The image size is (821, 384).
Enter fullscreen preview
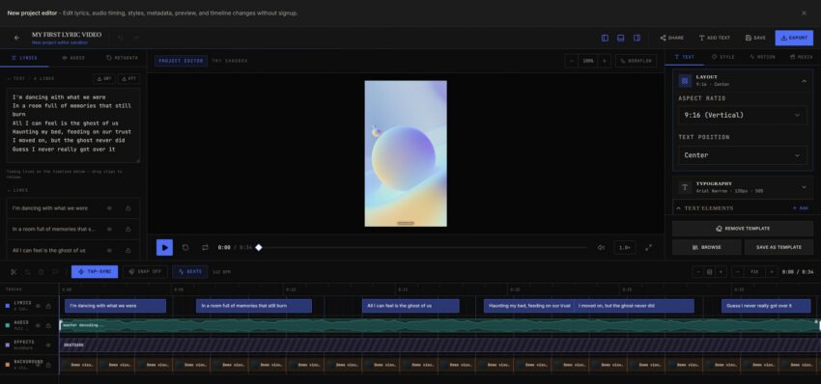click(649, 247)
